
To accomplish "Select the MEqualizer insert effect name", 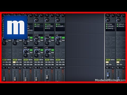I will [121, 26].
